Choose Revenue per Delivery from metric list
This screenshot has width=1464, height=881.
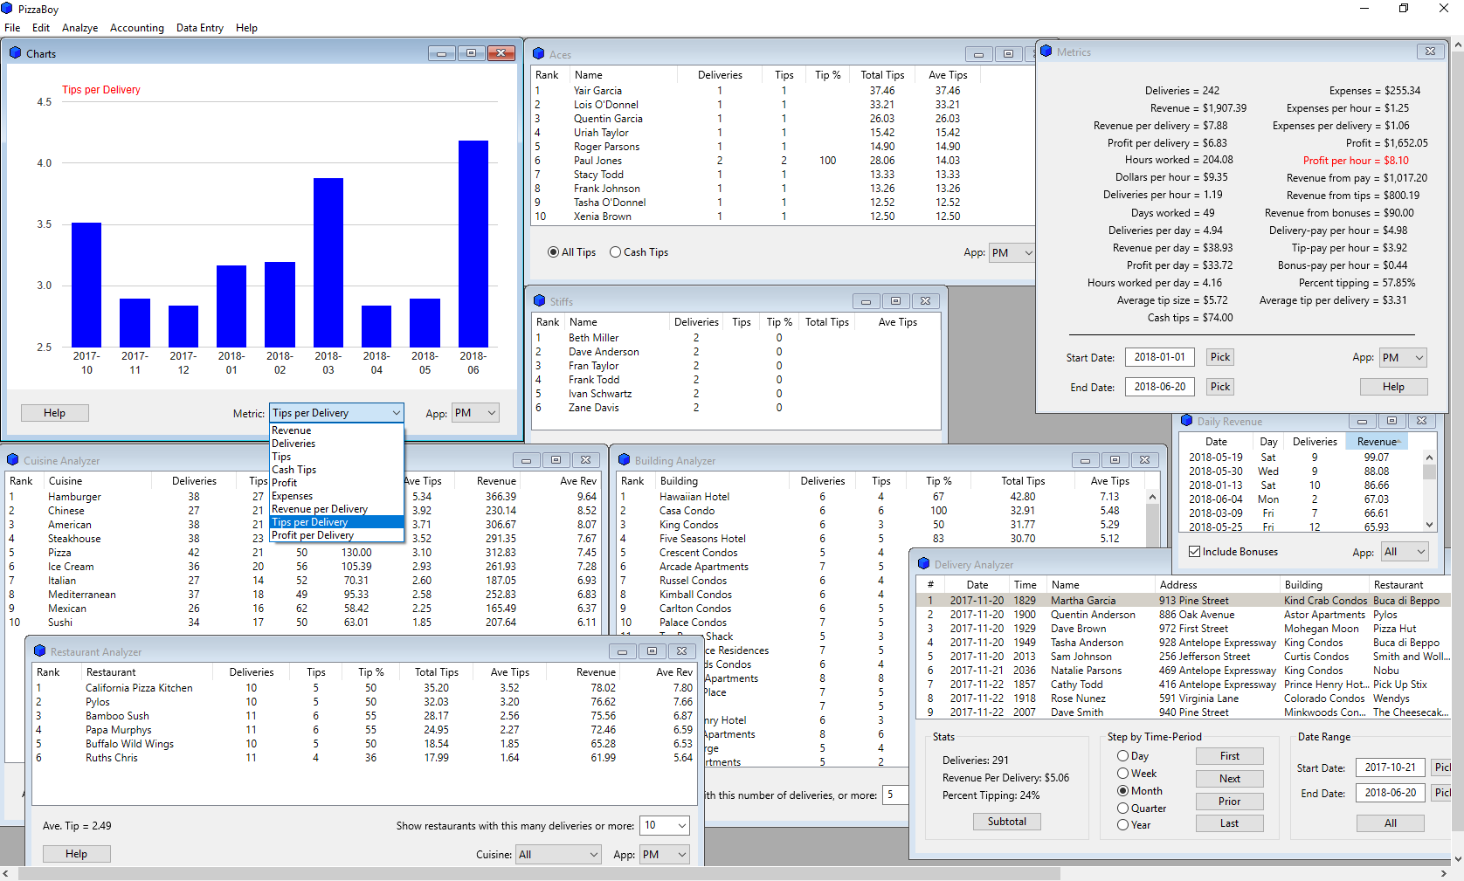(x=337, y=509)
